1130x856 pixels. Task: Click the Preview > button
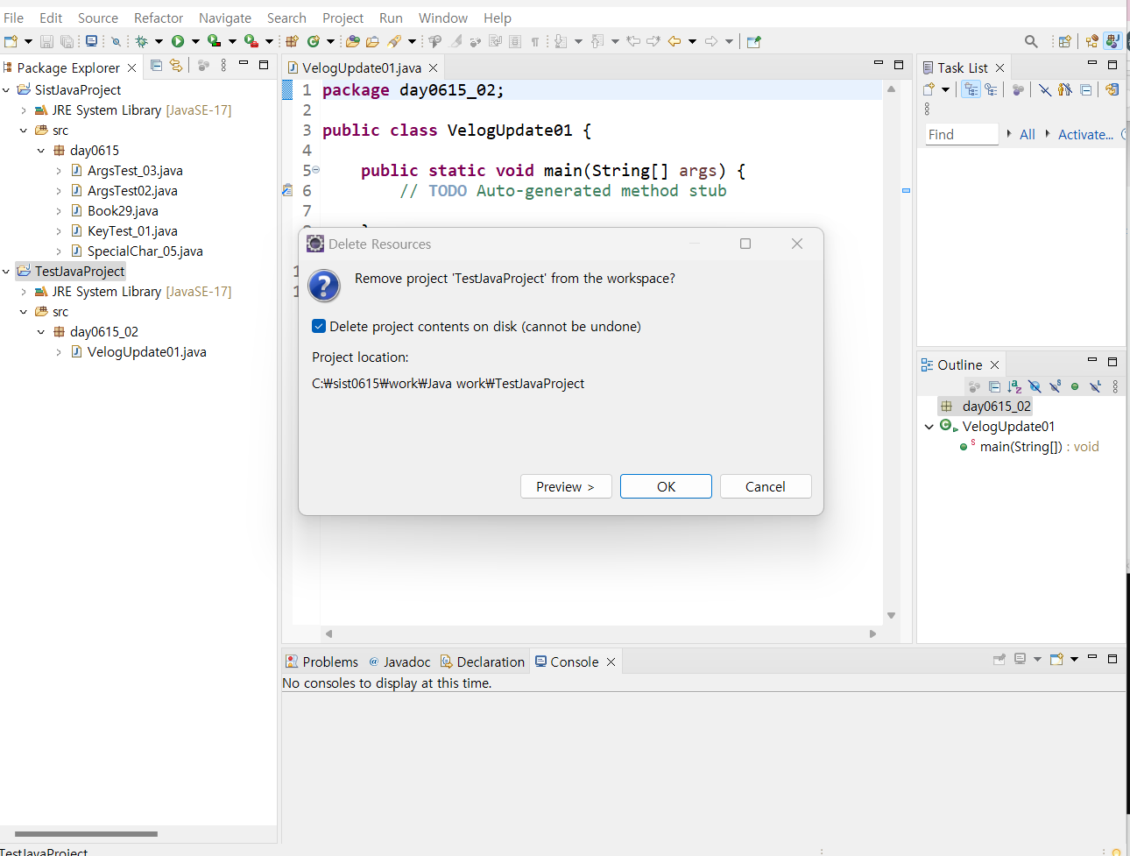coord(565,487)
